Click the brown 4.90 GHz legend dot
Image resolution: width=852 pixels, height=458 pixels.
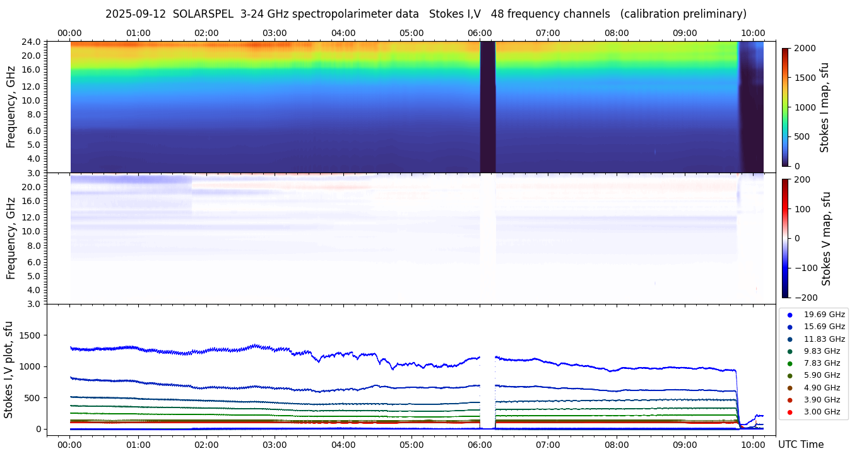[x=790, y=388]
